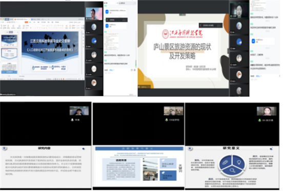Select the orange highlighted ribbon tab in presentation editor
Image resolution: width=284 pixels, height=191 pixels.
pos(26,22)
